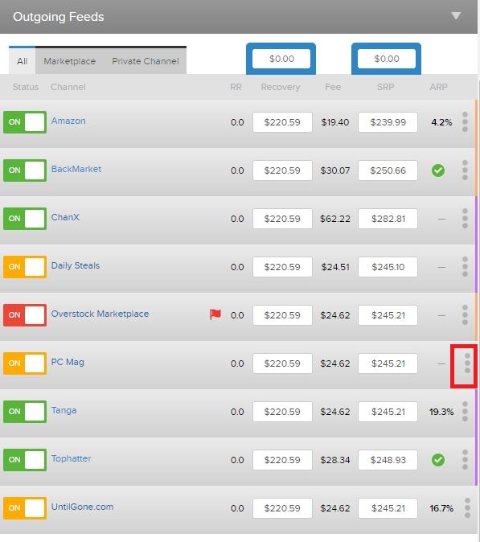Click the Recovery column header
This screenshot has width=480, height=542.
click(x=281, y=87)
